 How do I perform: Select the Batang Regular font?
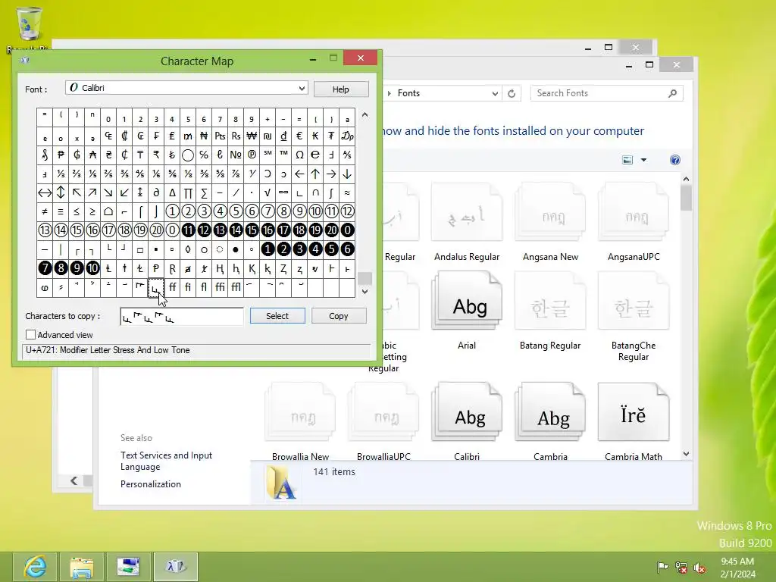pos(550,311)
